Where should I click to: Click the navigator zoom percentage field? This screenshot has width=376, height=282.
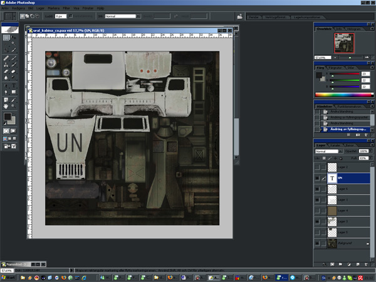coord(321,56)
